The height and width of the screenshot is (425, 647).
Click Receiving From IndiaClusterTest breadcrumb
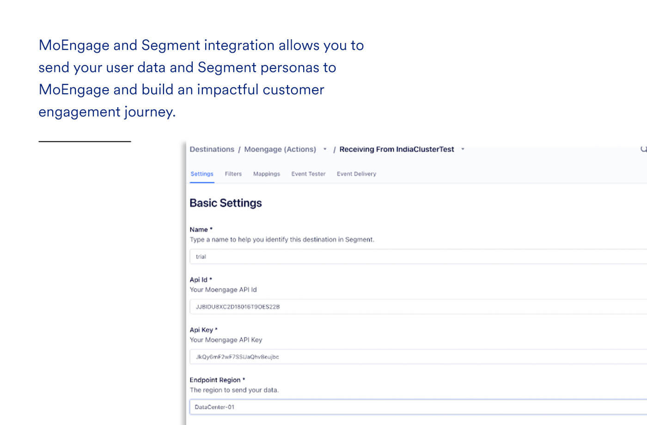(x=397, y=149)
